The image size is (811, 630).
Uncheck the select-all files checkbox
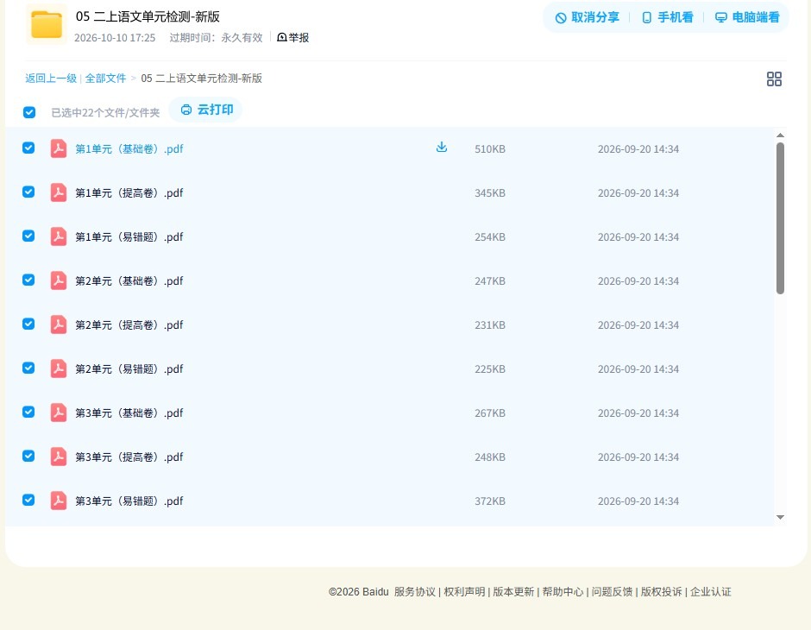tap(29, 112)
